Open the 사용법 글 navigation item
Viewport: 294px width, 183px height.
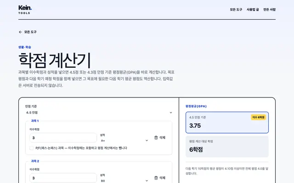click(x=253, y=10)
